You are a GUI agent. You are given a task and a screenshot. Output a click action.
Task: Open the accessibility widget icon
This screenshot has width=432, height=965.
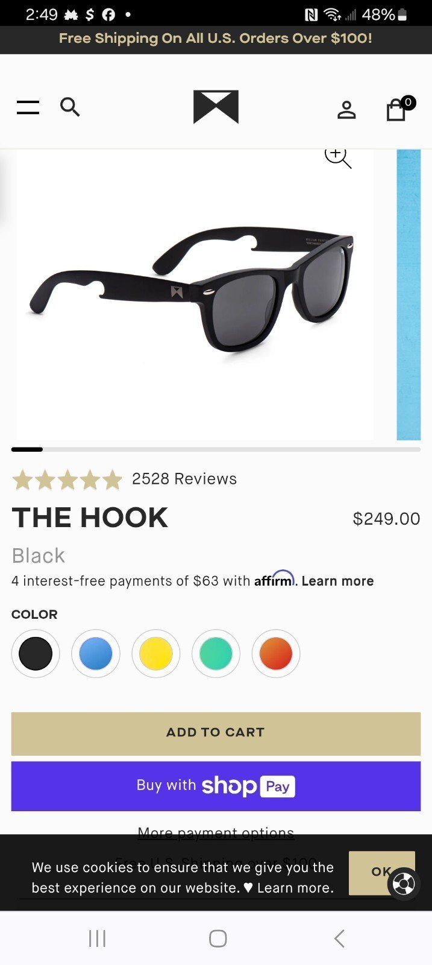[403, 884]
